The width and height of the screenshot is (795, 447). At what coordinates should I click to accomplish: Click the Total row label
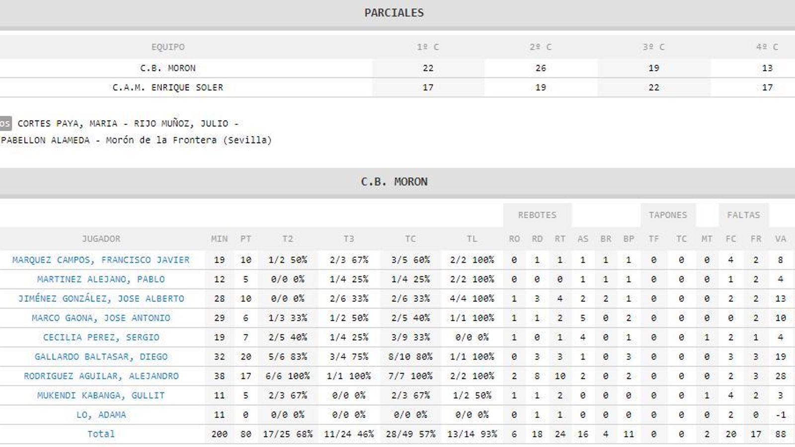pos(101,434)
